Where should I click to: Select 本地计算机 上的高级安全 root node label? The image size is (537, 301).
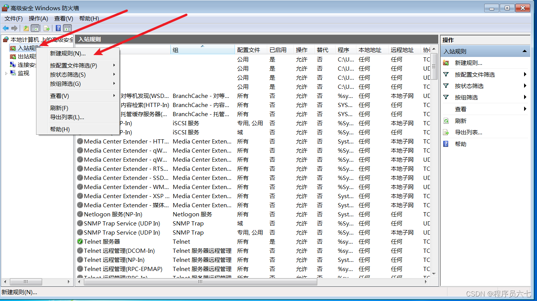pos(42,39)
